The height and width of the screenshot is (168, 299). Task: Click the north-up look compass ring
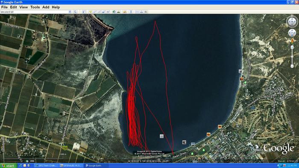click(292, 22)
